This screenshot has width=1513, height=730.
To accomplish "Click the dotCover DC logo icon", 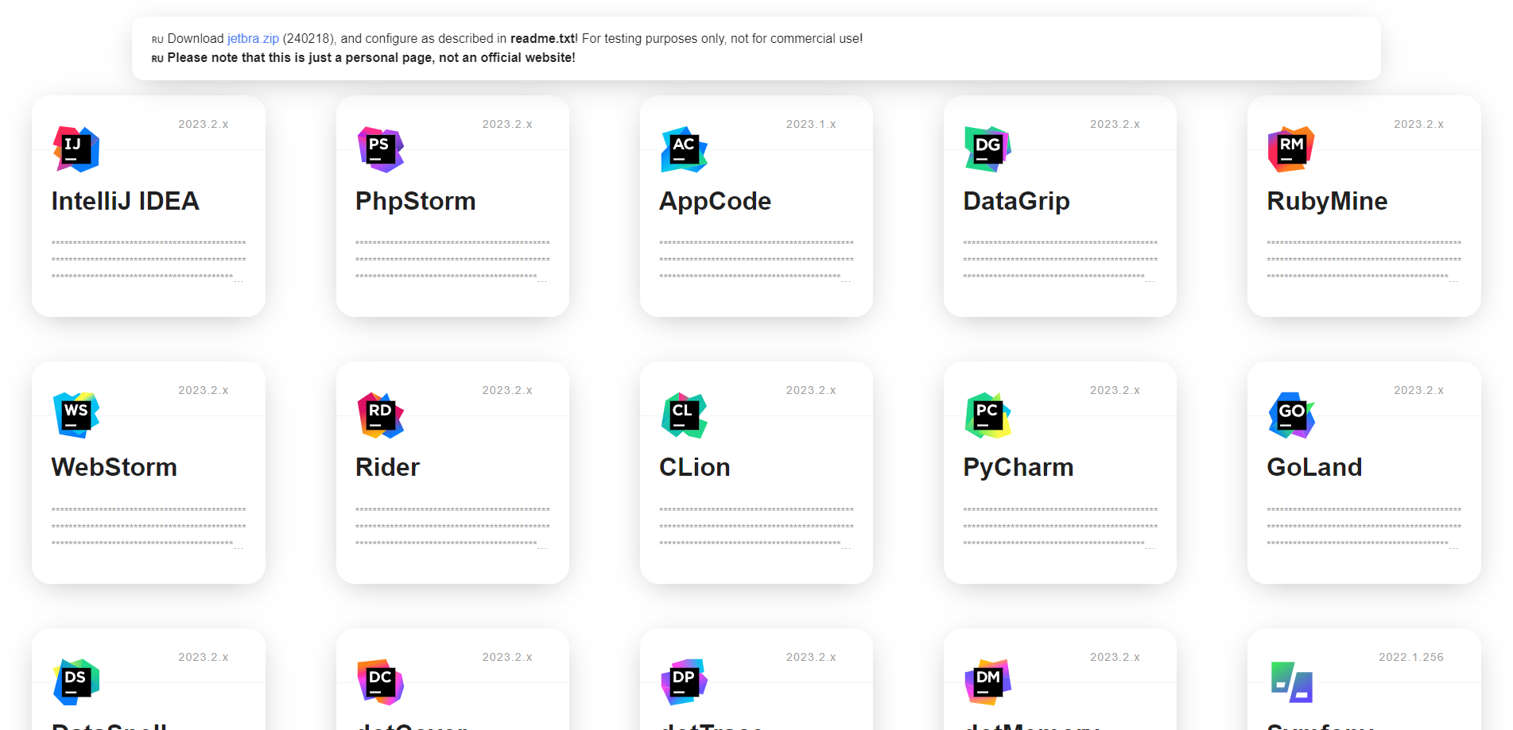I will click(380, 682).
